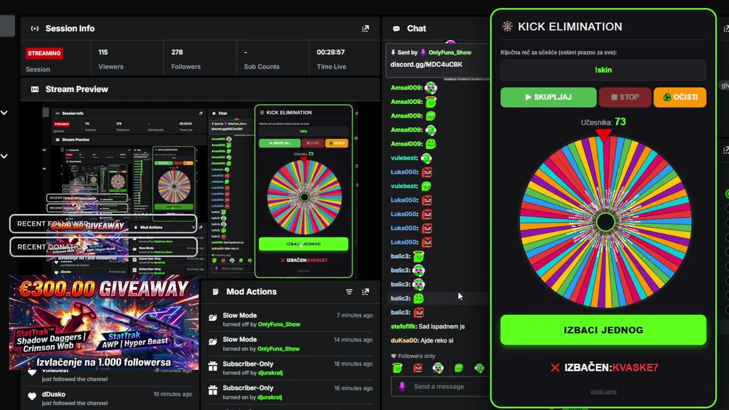Pop out the Session Info panel

pos(365,28)
